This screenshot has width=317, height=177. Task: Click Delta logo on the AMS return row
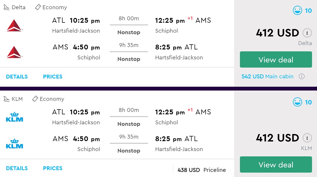[x=15, y=52]
